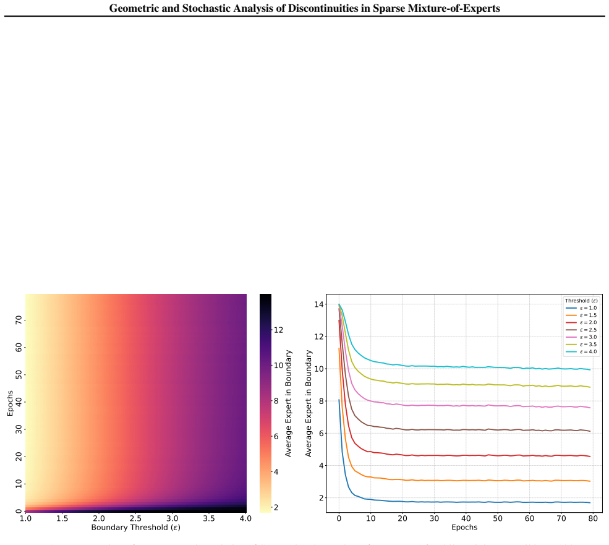Click heatmap Epochs-axis tick "50"
Screen dimensions: 609x545
pos(19,375)
